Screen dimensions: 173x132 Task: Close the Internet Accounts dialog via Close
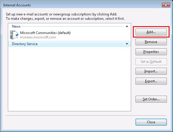coord(151,122)
